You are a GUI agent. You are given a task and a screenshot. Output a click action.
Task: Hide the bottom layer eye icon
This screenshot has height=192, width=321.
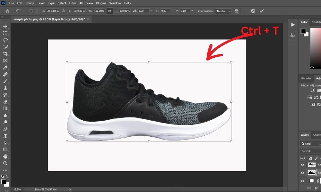coord(302,181)
